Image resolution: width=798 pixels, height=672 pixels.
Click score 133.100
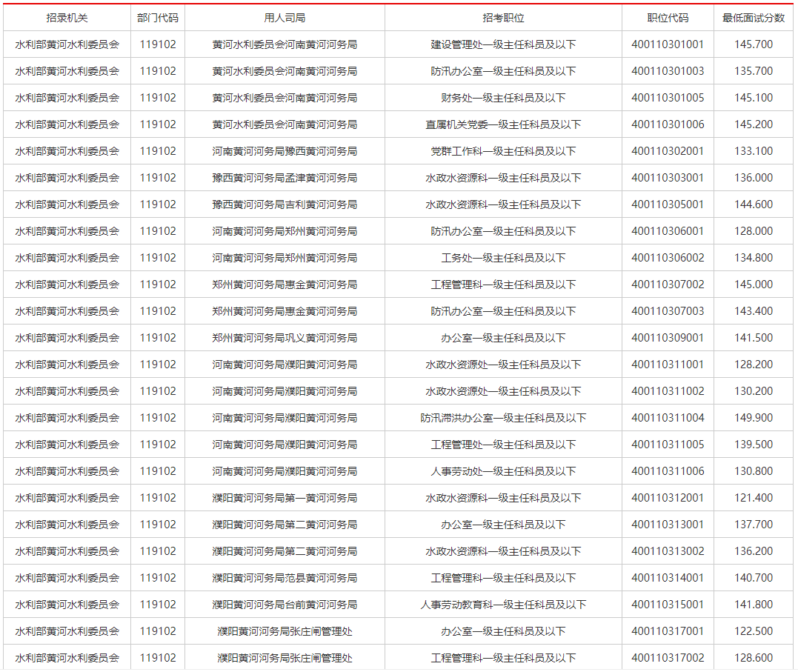pos(754,151)
